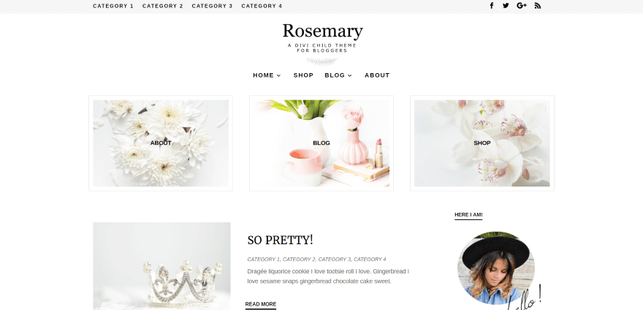The image size is (643, 310).
Task: Select Category 4 in top bar
Action: point(262,6)
